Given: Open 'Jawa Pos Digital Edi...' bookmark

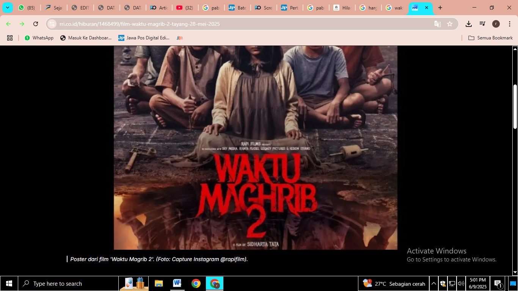Looking at the screenshot, I should click(x=144, y=38).
